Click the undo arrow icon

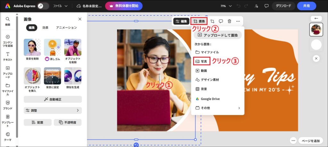pyautogui.click(x=238, y=6)
